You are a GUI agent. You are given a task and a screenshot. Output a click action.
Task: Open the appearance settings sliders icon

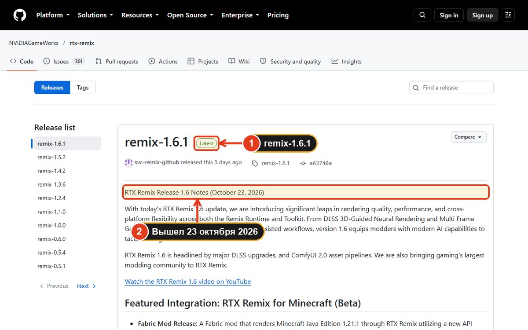[508, 15]
